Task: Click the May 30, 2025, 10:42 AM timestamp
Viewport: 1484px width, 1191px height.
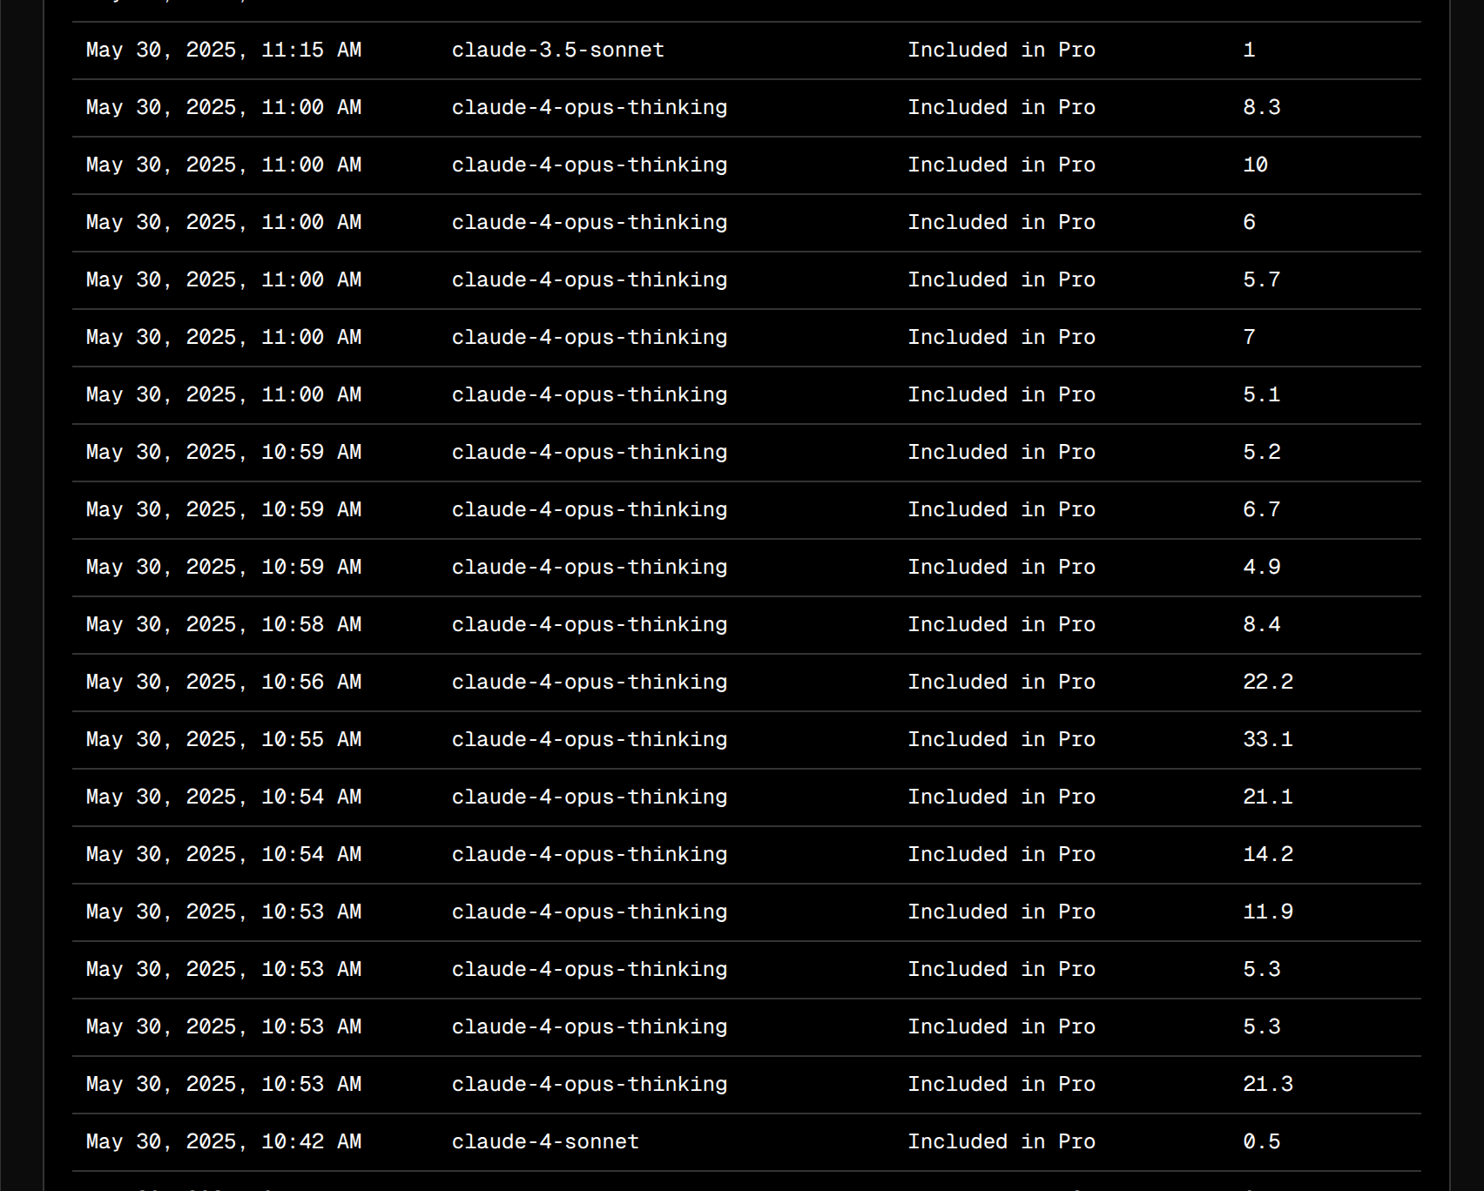Action: click(x=224, y=1142)
